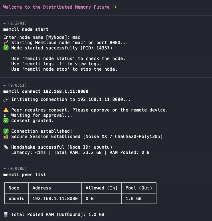
Task: Click the padlock icon beside Secure Session Established
Action: [6, 137]
